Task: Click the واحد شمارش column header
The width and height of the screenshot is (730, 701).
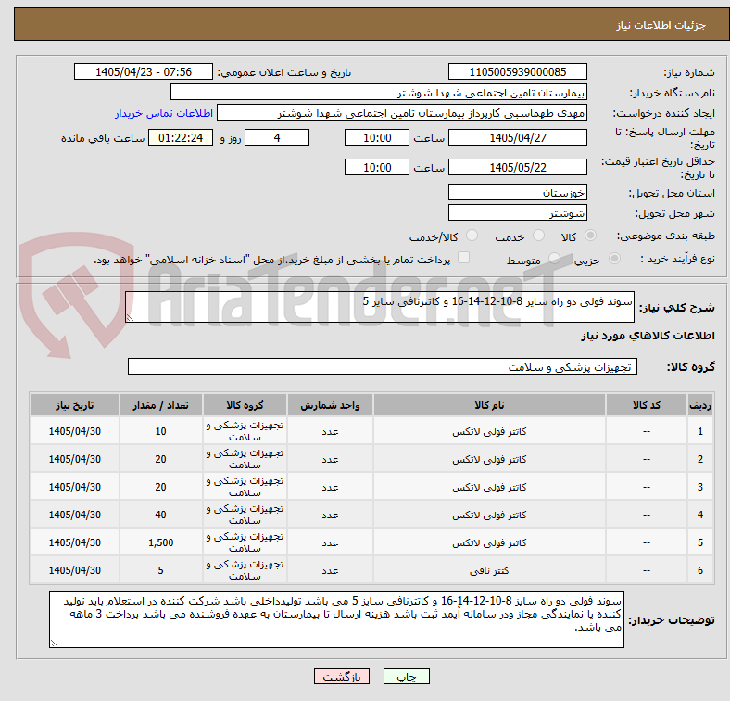Action: 330,405
